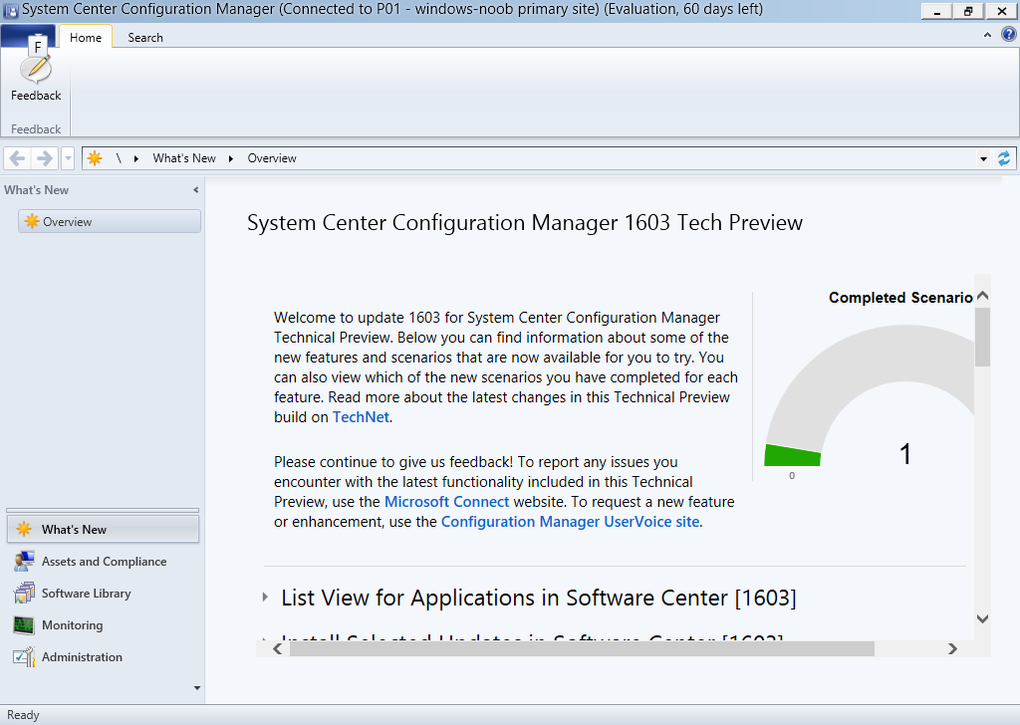
Task: Open the Software Library workspace
Action: click(103, 593)
